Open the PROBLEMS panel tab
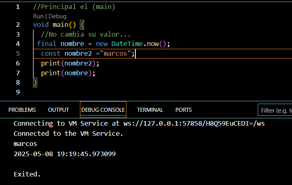292x185 pixels. (x=22, y=110)
